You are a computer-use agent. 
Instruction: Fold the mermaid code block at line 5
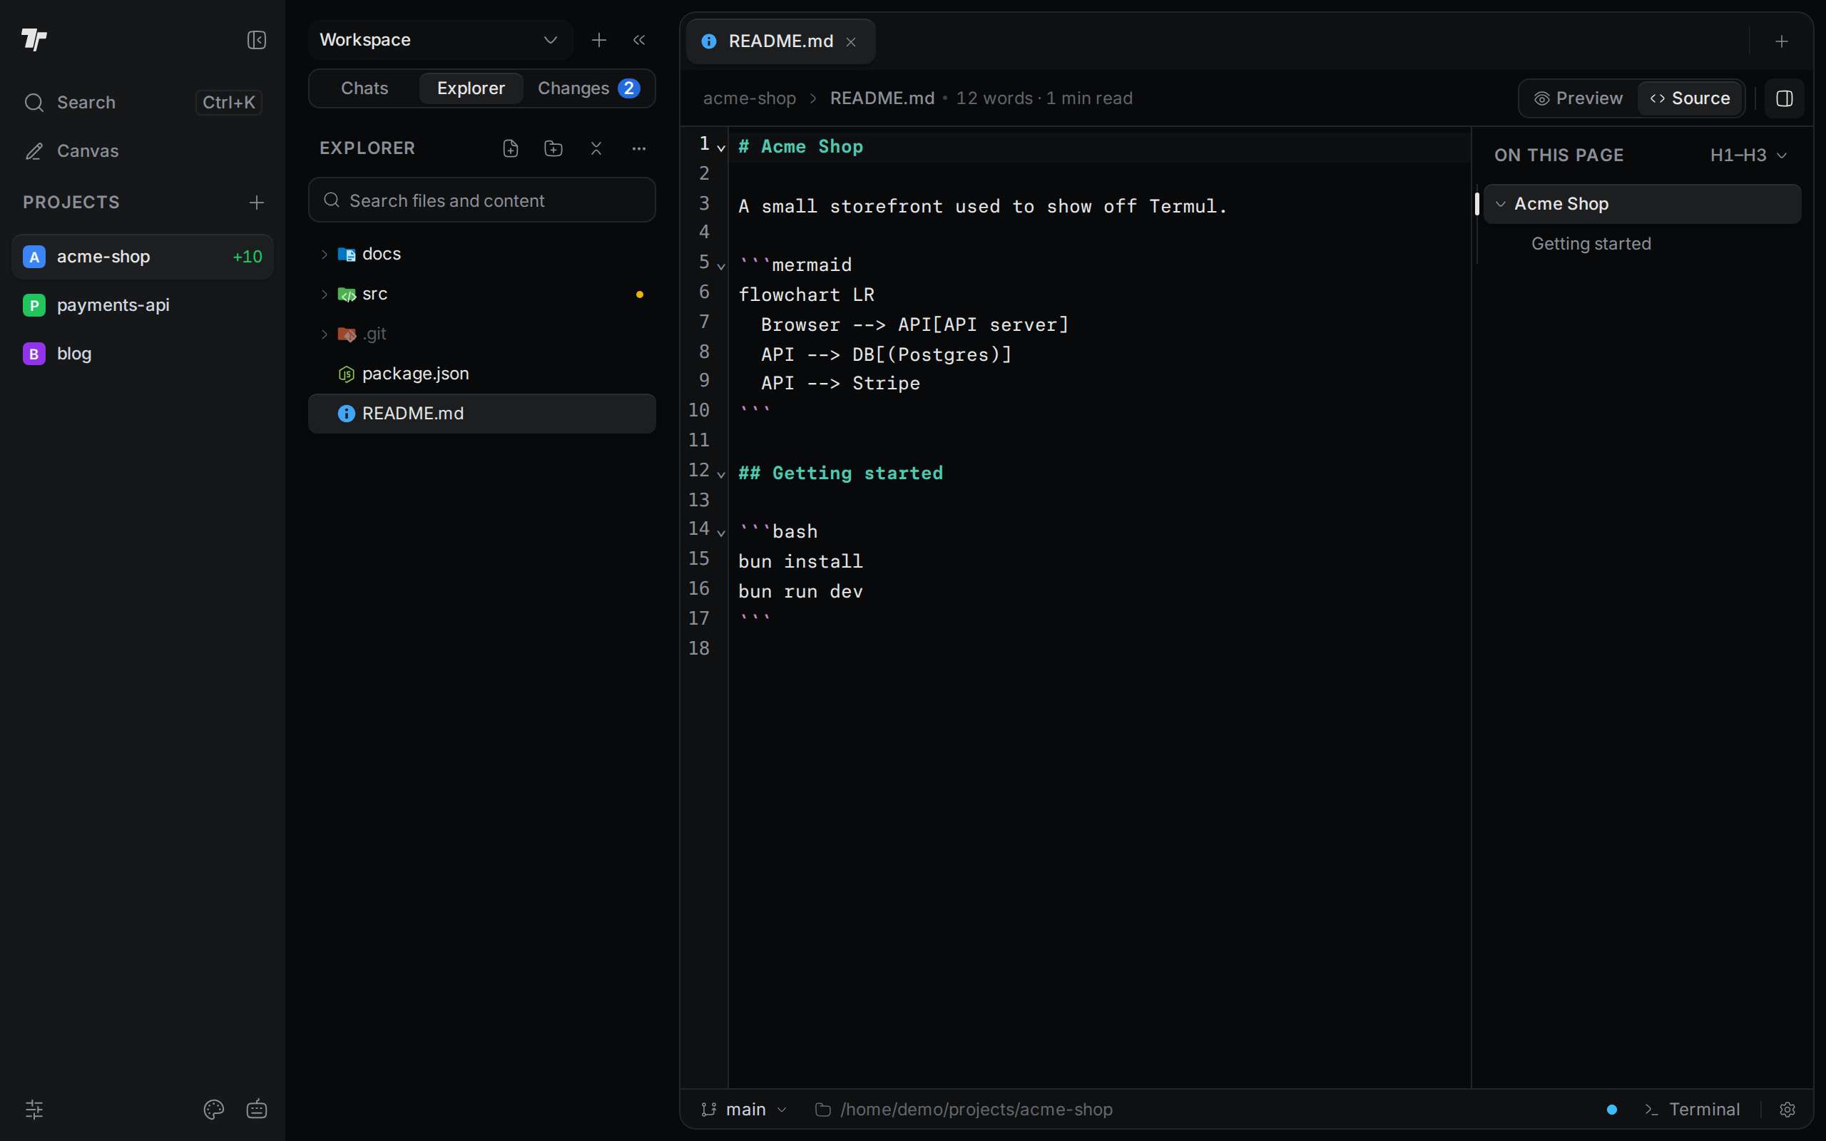pos(721,267)
